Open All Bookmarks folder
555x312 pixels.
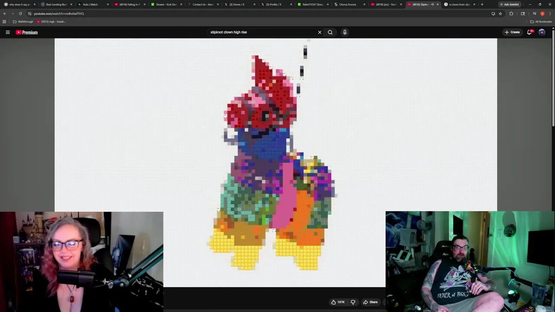click(x=541, y=22)
